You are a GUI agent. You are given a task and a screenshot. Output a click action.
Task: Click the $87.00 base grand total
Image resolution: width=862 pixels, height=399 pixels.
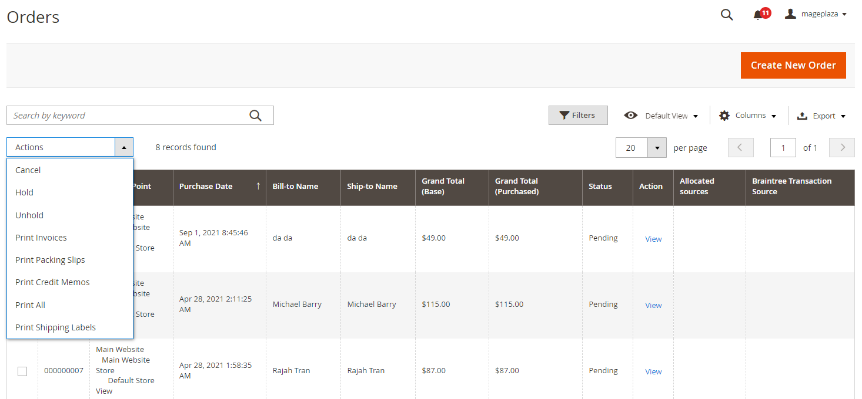pyautogui.click(x=433, y=370)
